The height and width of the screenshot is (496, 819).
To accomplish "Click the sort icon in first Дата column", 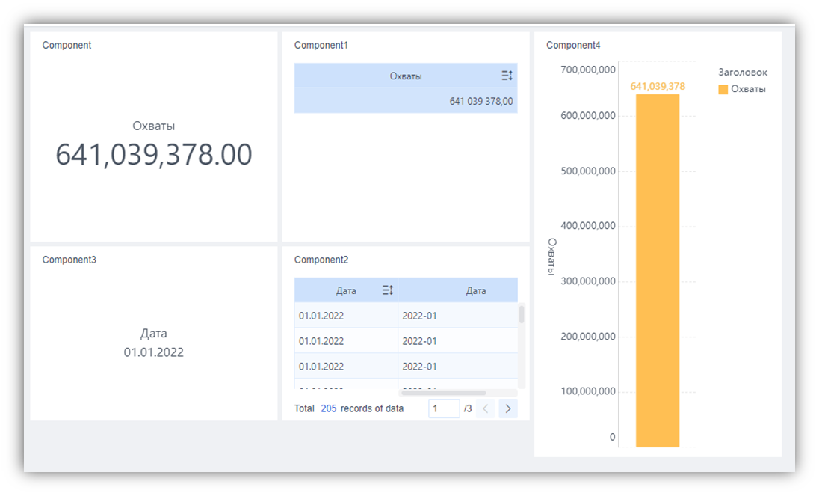I will [388, 290].
